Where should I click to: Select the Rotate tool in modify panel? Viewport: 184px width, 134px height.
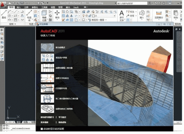click(x=67, y=12)
